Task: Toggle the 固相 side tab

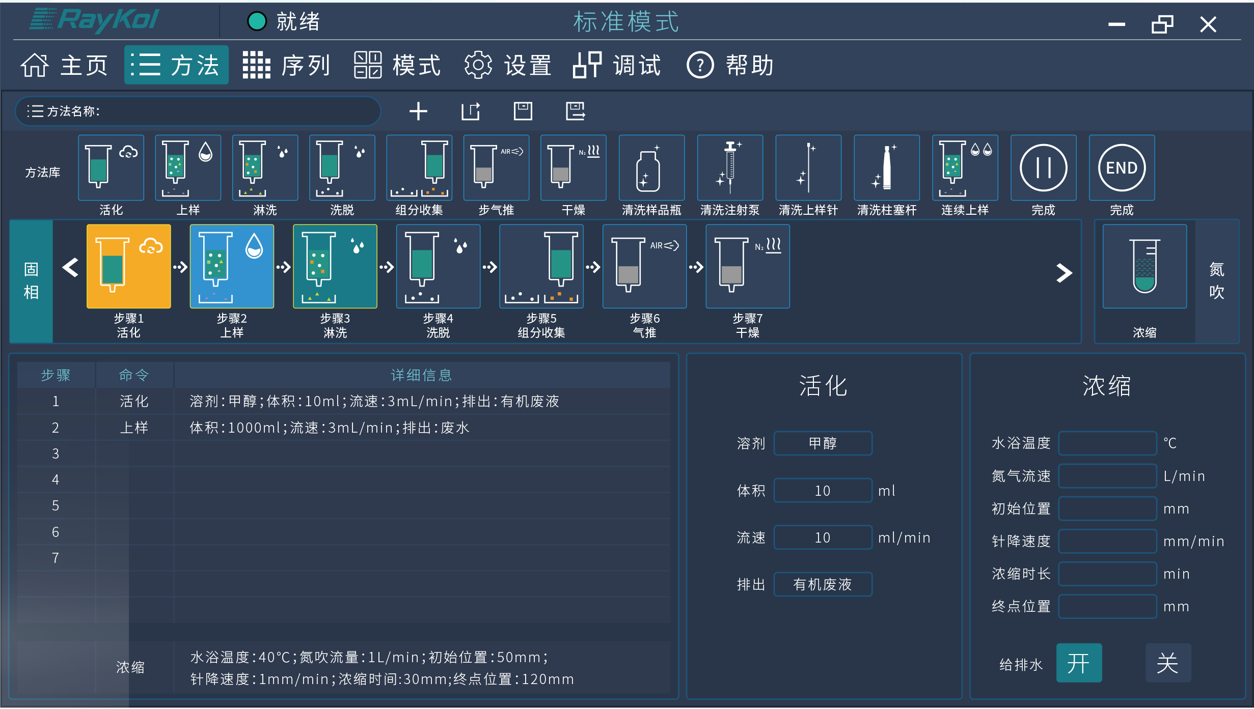Action: [31, 281]
